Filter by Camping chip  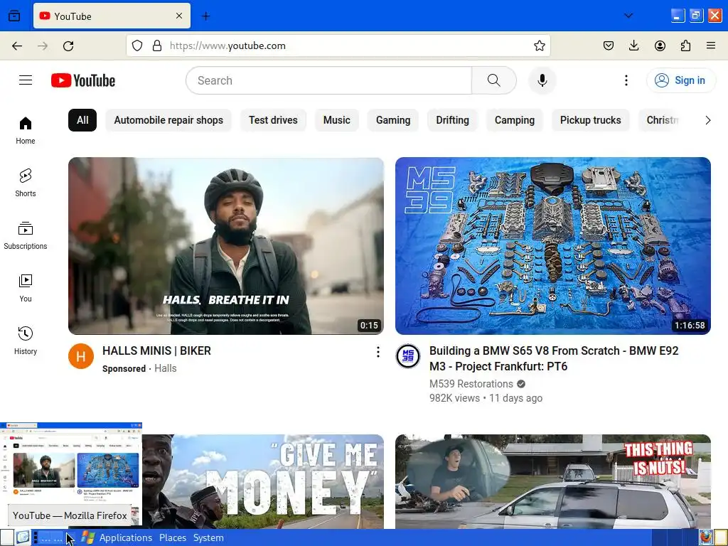click(515, 120)
